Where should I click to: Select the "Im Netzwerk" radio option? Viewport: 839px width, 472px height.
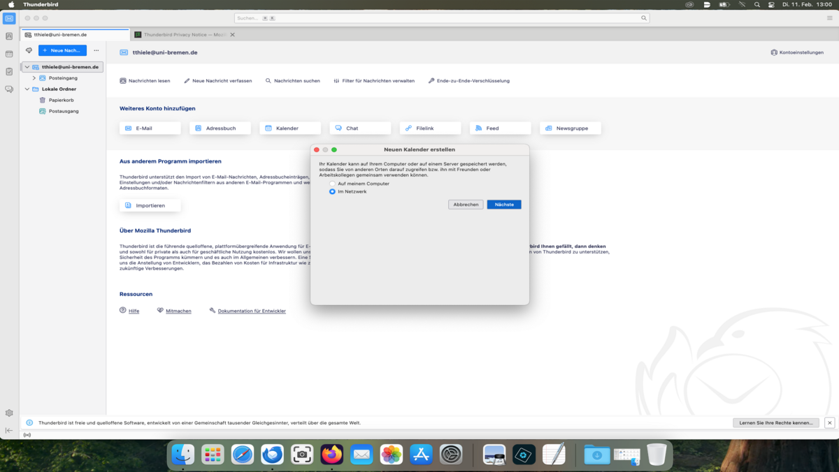(x=333, y=191)
